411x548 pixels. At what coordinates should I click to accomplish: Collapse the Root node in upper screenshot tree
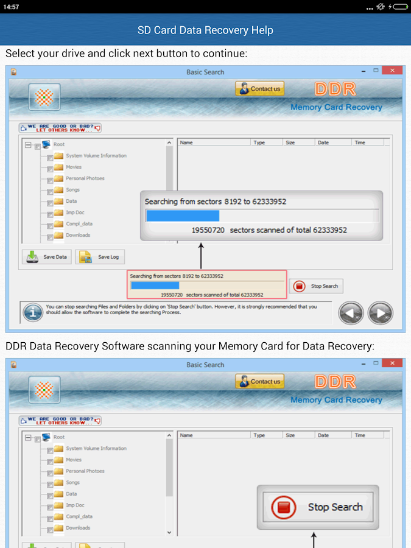click(x=28, y=145)
